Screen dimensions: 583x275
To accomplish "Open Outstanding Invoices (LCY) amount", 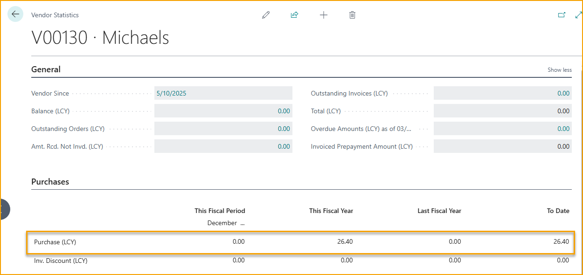I will point(563,93).
